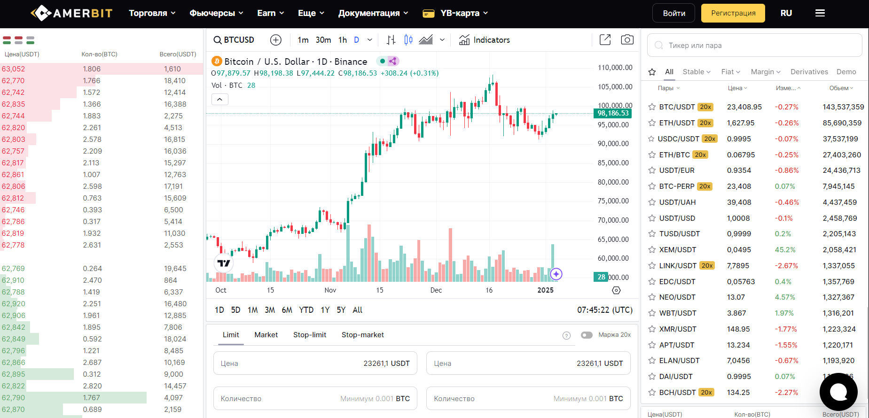The width and height of the screenshot is (869, 418).
Task: Star the XMR/USDT pair
Action: [x=652, y=329]
